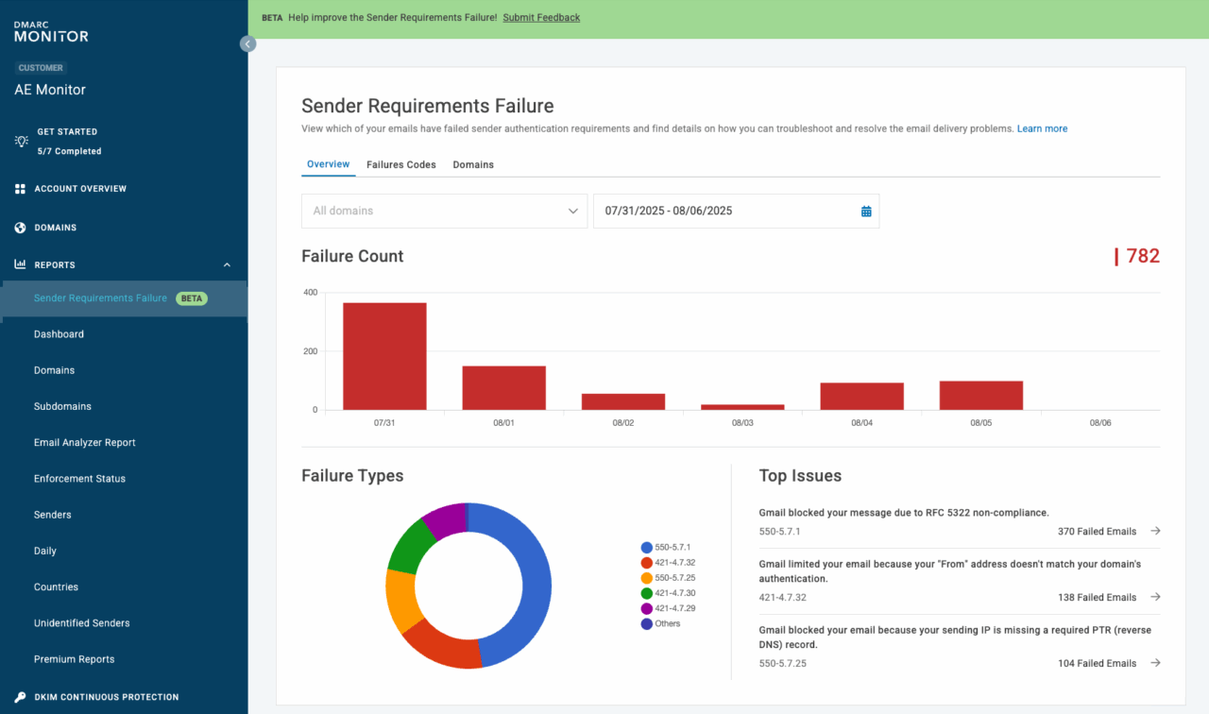Click the blue 550-5.7.1 legend swatch
The image size is (1209, 714).
[x=644, y=546]
